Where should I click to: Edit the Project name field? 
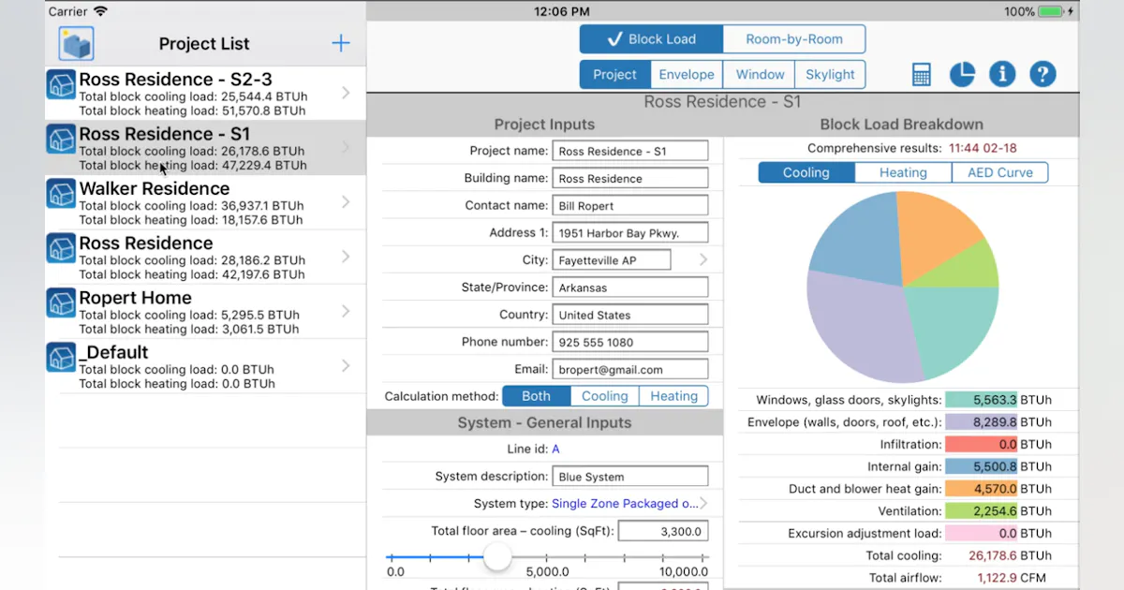630,151
